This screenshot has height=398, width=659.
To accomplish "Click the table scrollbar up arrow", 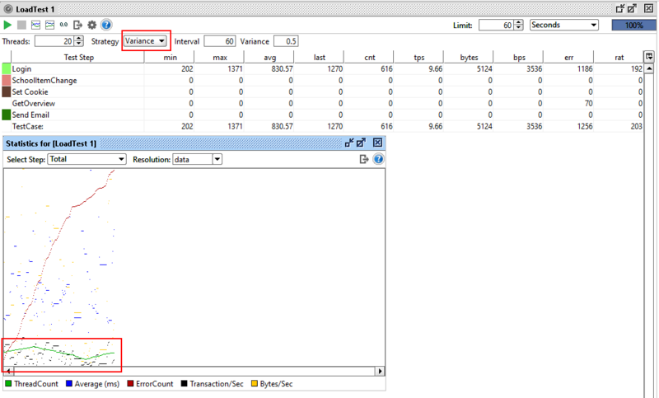I will pyautogui.click(x=649, y=68).
